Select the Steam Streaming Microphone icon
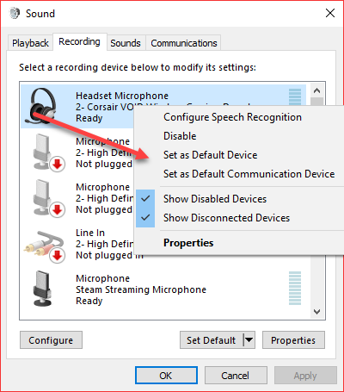The image size is (344, 392). pyautogui.click(x=42, y=289)
